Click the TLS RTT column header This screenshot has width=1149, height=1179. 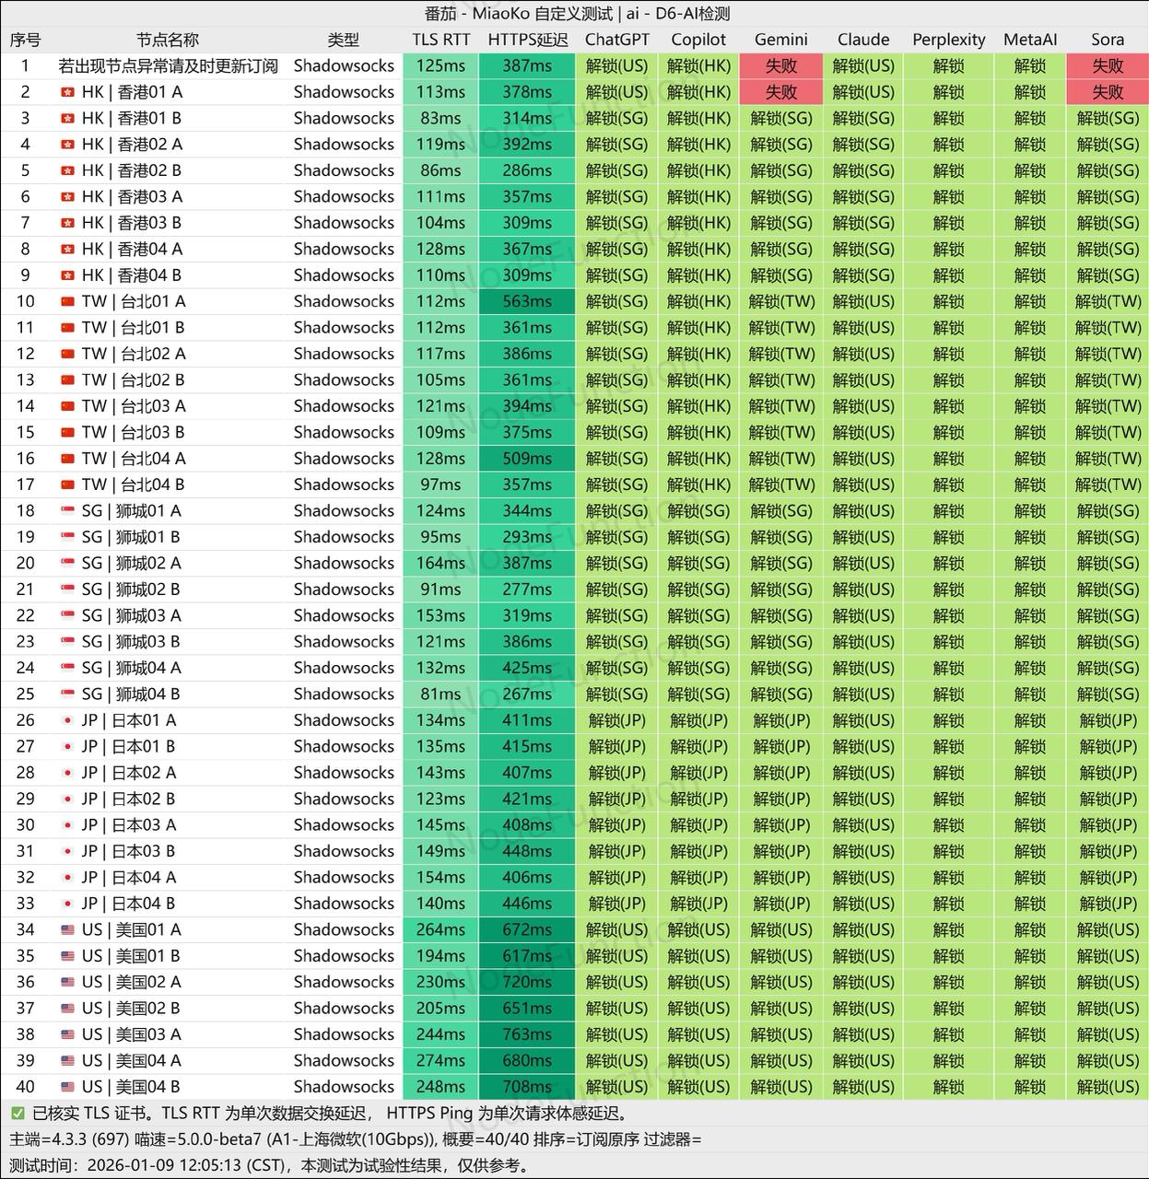pos(440,40)
